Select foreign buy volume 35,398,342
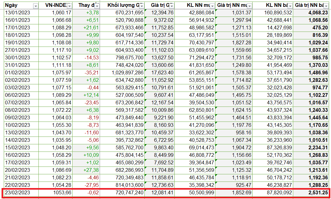The height and width of the screenshot is (199, 331). 195,185
